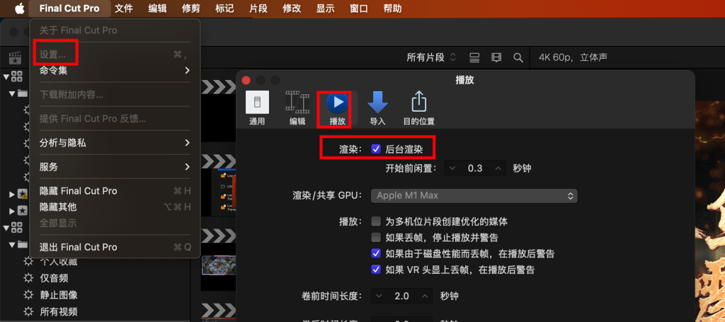
Task: Open the Destinations (目的位置) settings pane
Action: click(x=418, y=109)
